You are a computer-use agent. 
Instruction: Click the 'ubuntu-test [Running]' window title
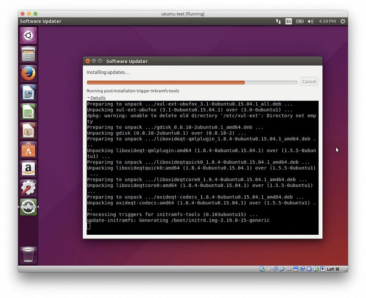tap(183, 14)
